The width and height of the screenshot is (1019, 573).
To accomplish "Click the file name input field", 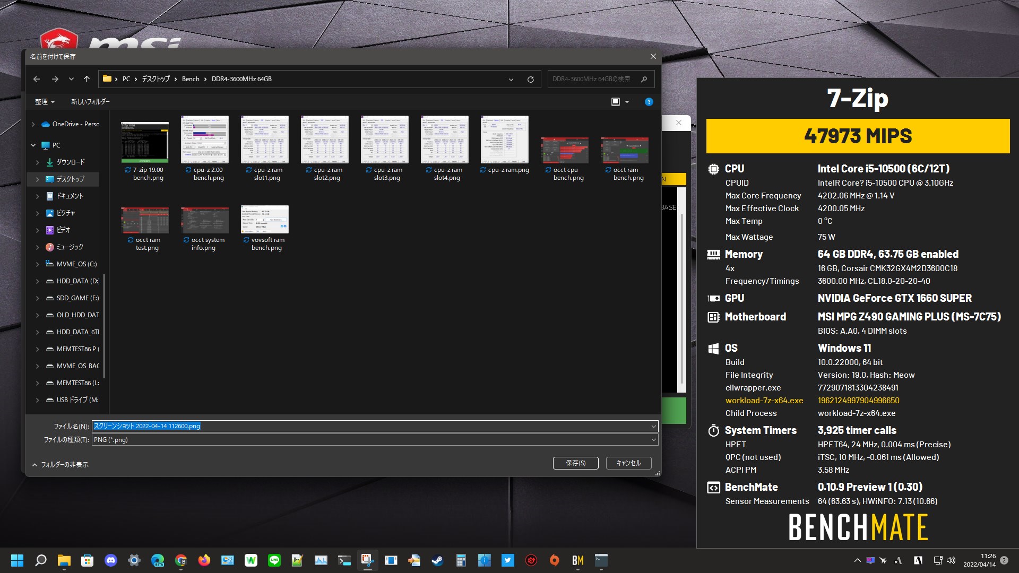I will [x=370, y=426].
